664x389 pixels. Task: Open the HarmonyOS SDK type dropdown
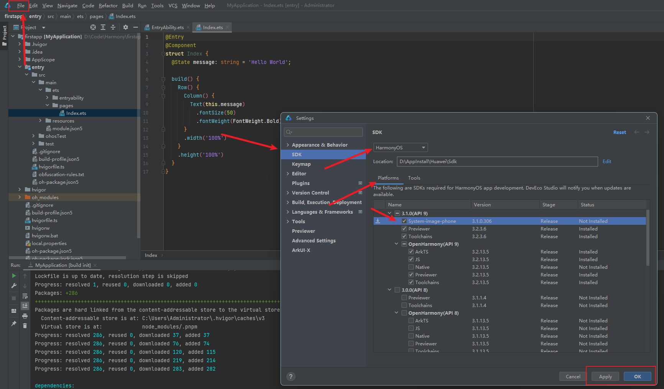[x=400, y=147]
